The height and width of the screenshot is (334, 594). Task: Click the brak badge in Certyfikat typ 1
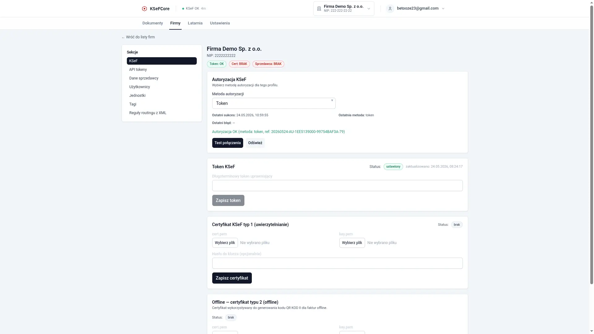457,225
